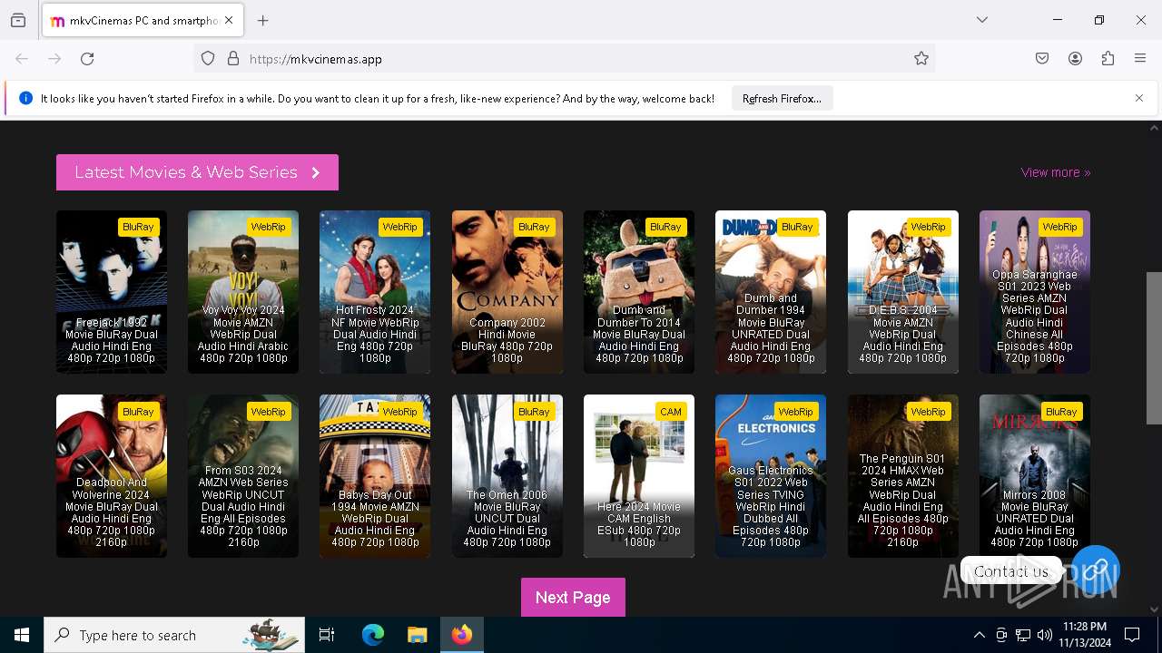
Task: Click the Refresh Firefox button
Action: pyautogui.click(x=782, y=99)
